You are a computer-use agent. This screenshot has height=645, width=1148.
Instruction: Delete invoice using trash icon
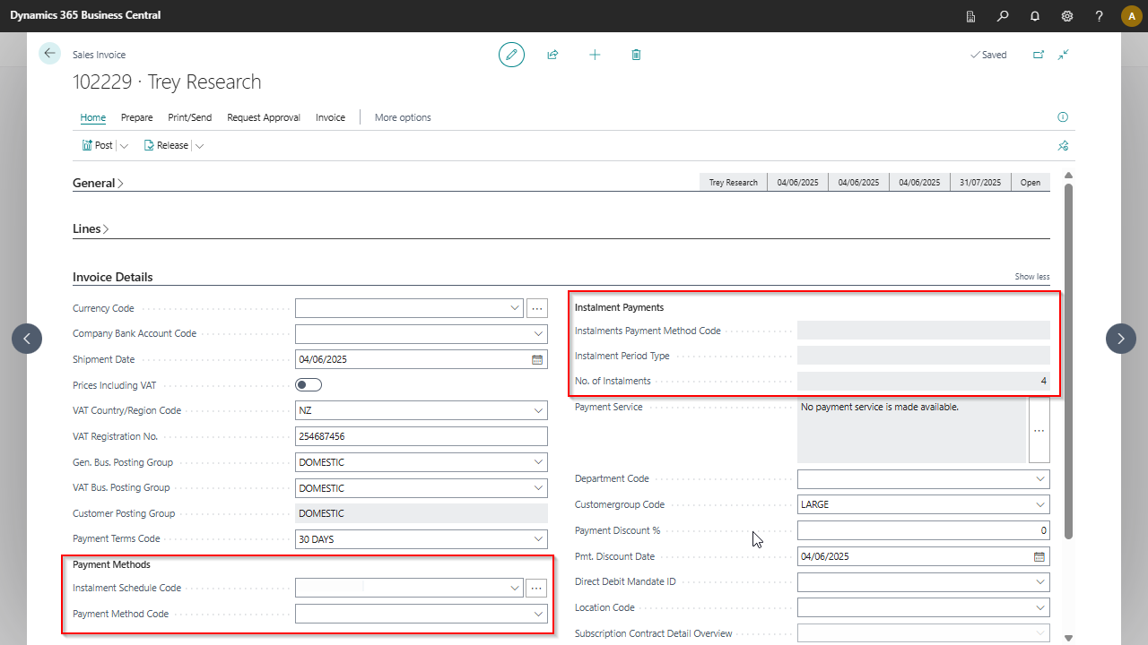coord(636,55)
